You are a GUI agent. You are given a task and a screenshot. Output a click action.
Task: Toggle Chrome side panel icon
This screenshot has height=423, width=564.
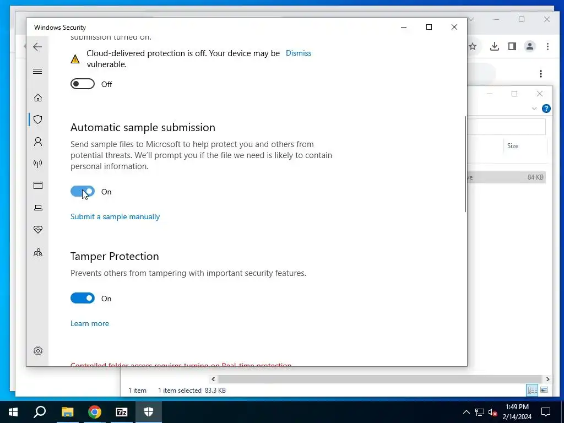click(512, 46)
